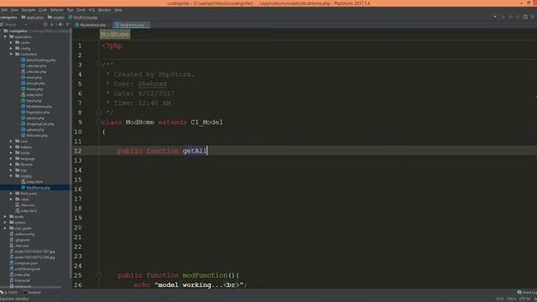Image resolution: width=537 pixels, height=302 pixels.
Task: Select ModHome.php in models folder
Action: pyautogui.click(x=35, y=188)
